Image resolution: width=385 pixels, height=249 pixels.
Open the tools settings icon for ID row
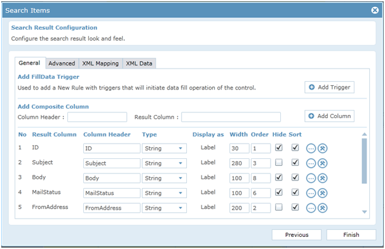point(323,148)
